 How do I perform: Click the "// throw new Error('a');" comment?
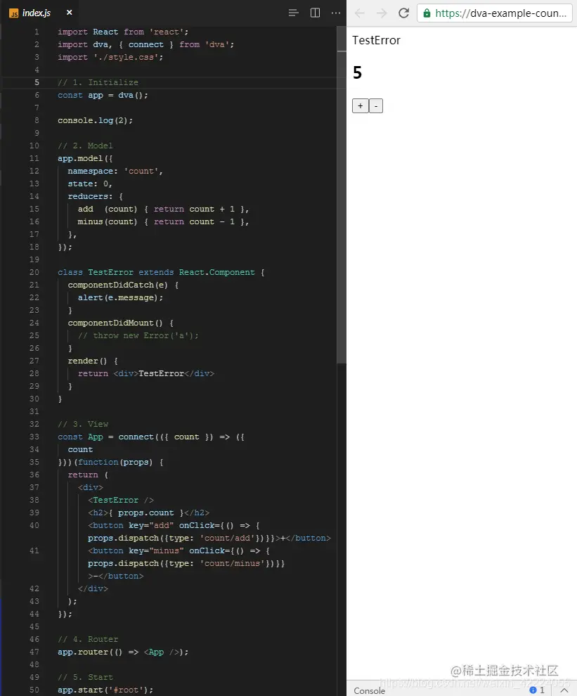[138, 335]
